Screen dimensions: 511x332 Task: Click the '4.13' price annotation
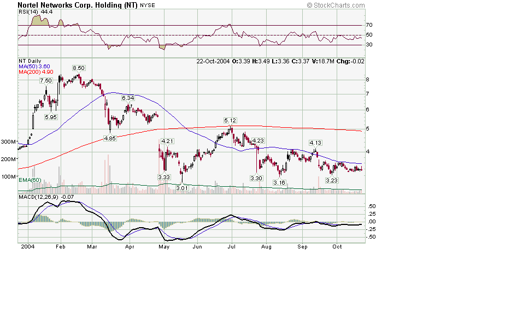(315, 143)
